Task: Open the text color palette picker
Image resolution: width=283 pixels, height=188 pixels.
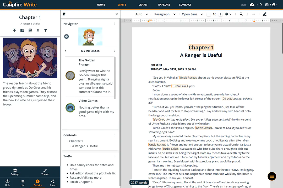Action: coord(228,14)
